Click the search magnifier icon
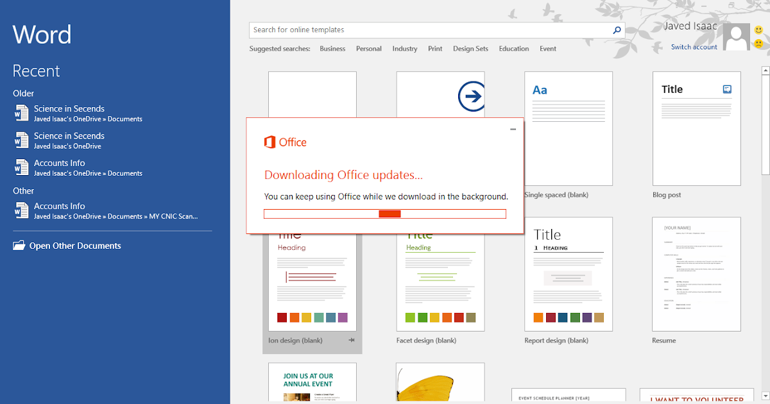The image size is (770, 404). tap(617, 30)
